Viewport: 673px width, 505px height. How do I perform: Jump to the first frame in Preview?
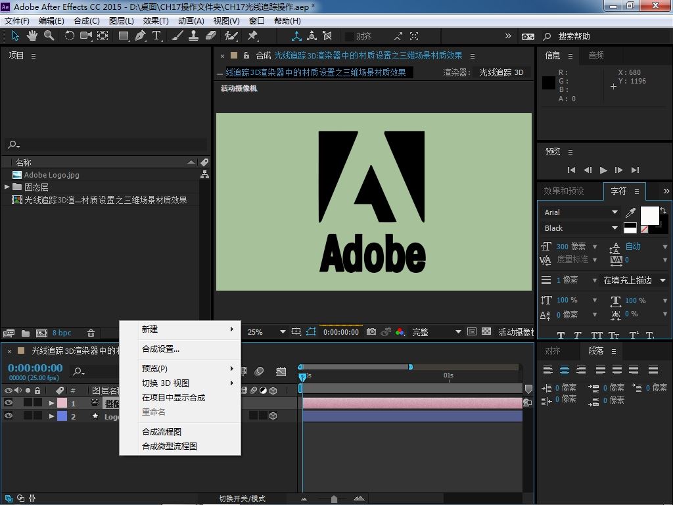click(571, 170)
